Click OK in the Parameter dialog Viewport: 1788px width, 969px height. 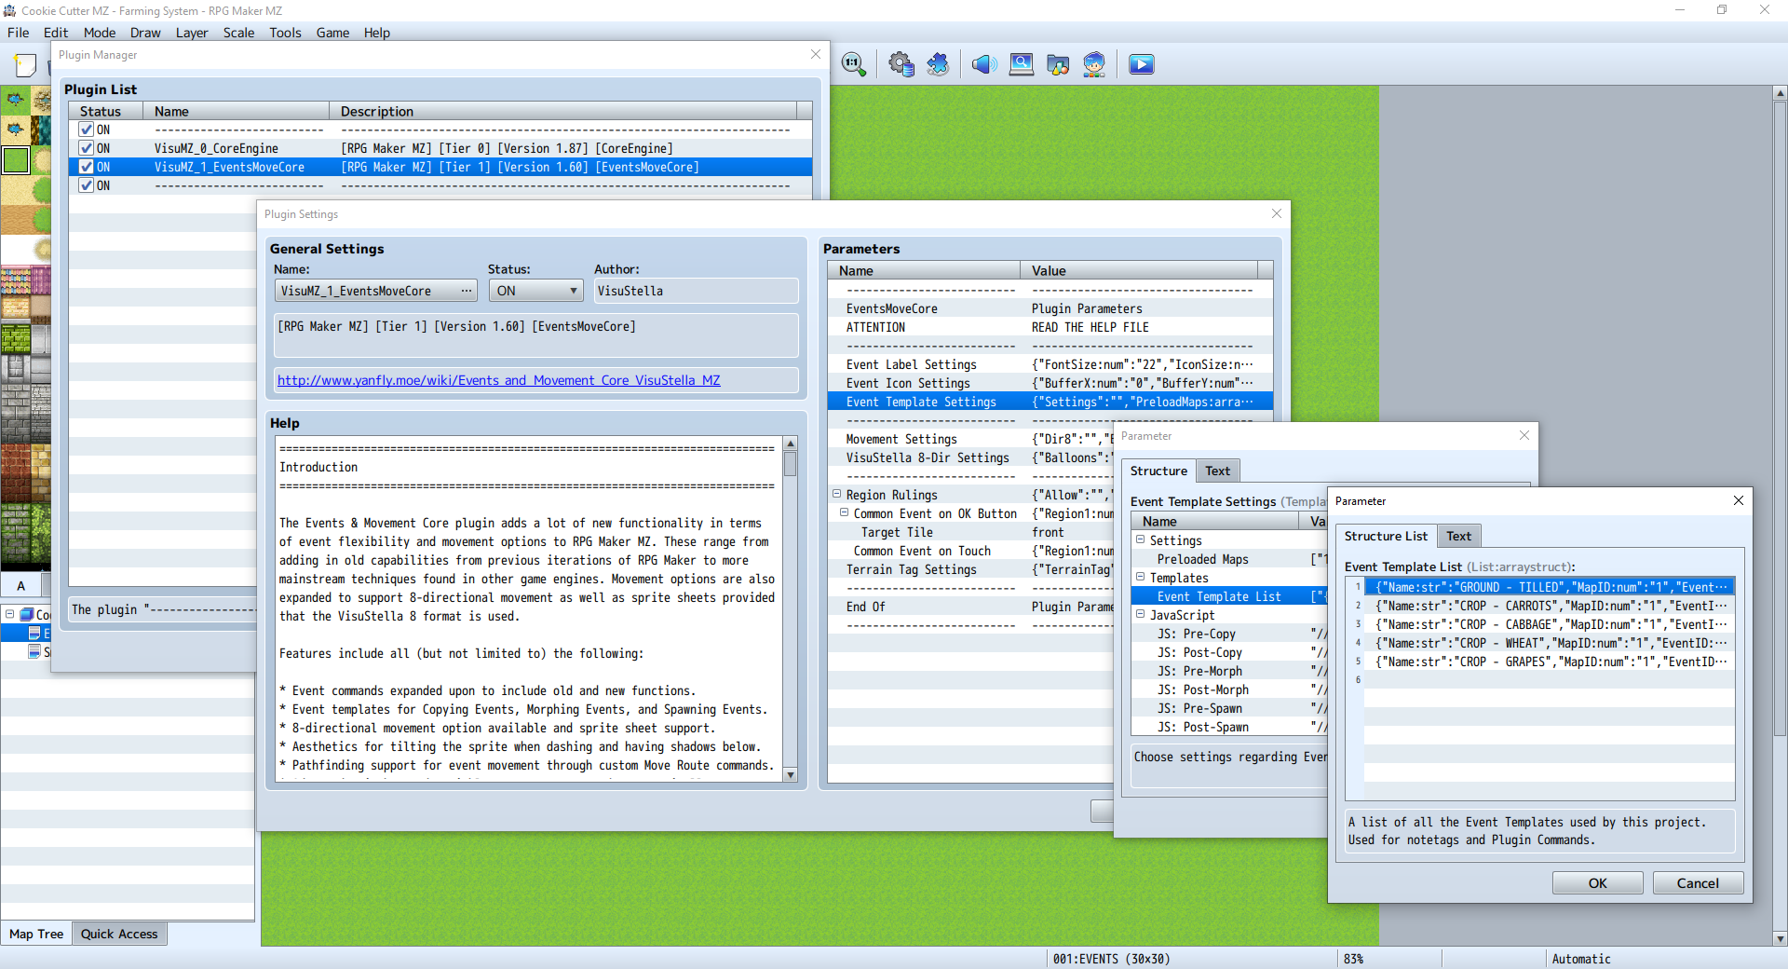pos(1597,883)
